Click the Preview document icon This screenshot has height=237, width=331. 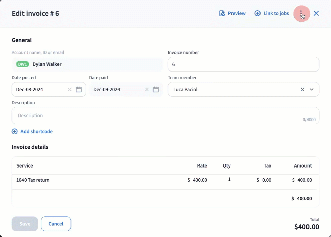point(222,13)
